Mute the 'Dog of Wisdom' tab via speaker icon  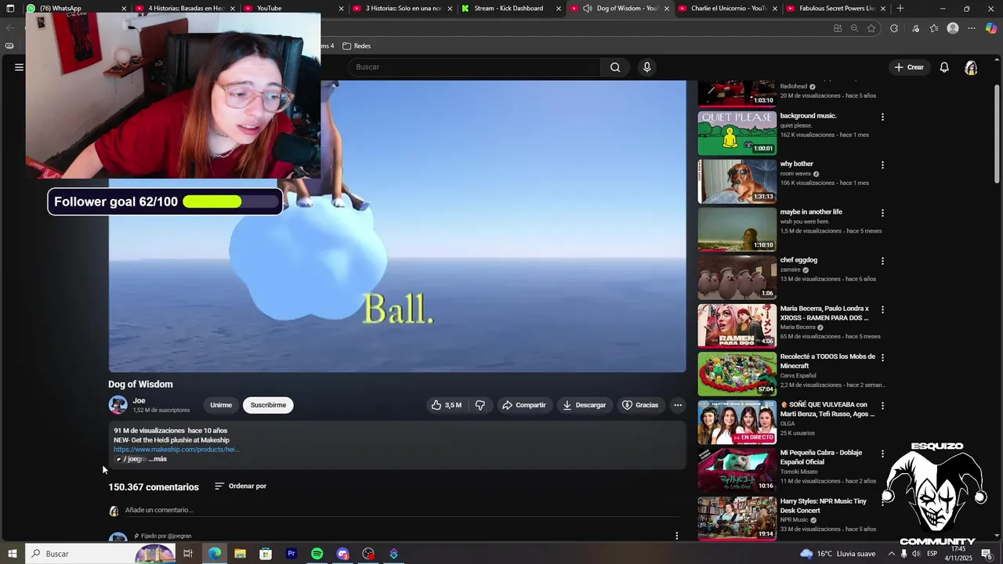(587, 9)
